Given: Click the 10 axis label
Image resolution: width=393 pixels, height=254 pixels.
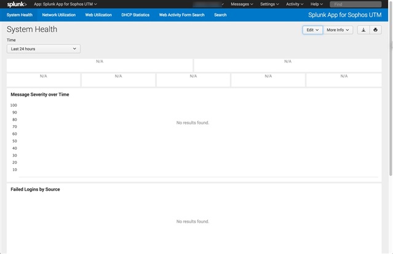Looking at the screenshot, I should point(15,170).
